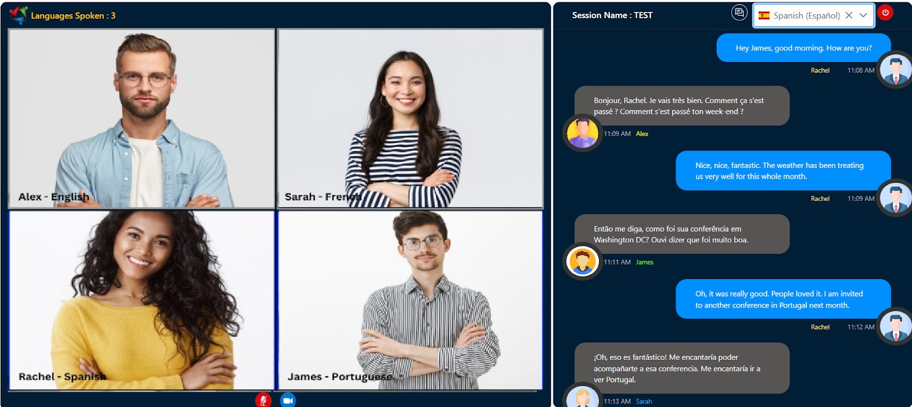Click the '¡Oh, eso es fantástico!' message bubble
The width and height of the screenshot is (912, 407).
click(x=682, y=368)
